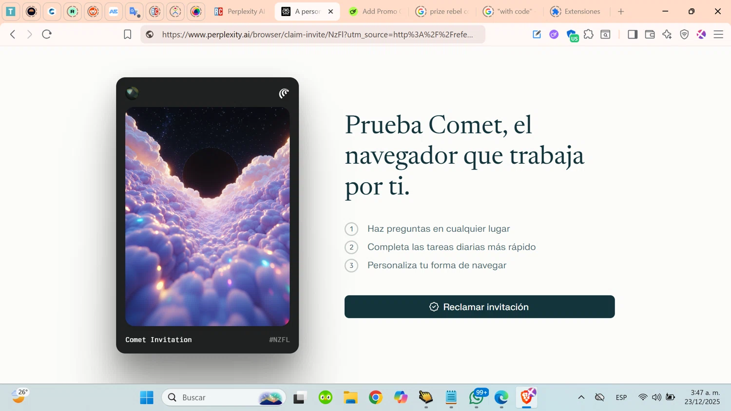731x411 pixels.
Task: Click 'Haz preguntas en cualquier lugar' text
Action: (x=439, y=229)
